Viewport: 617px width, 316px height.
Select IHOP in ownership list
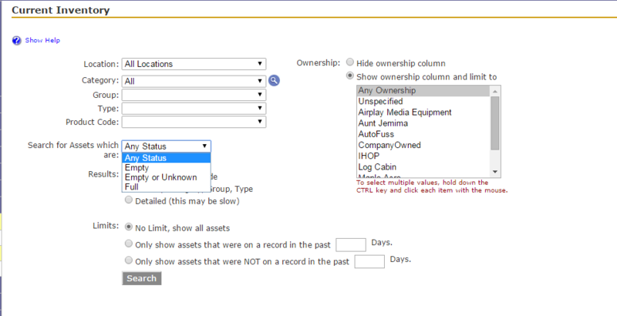[x=423, y=156]
